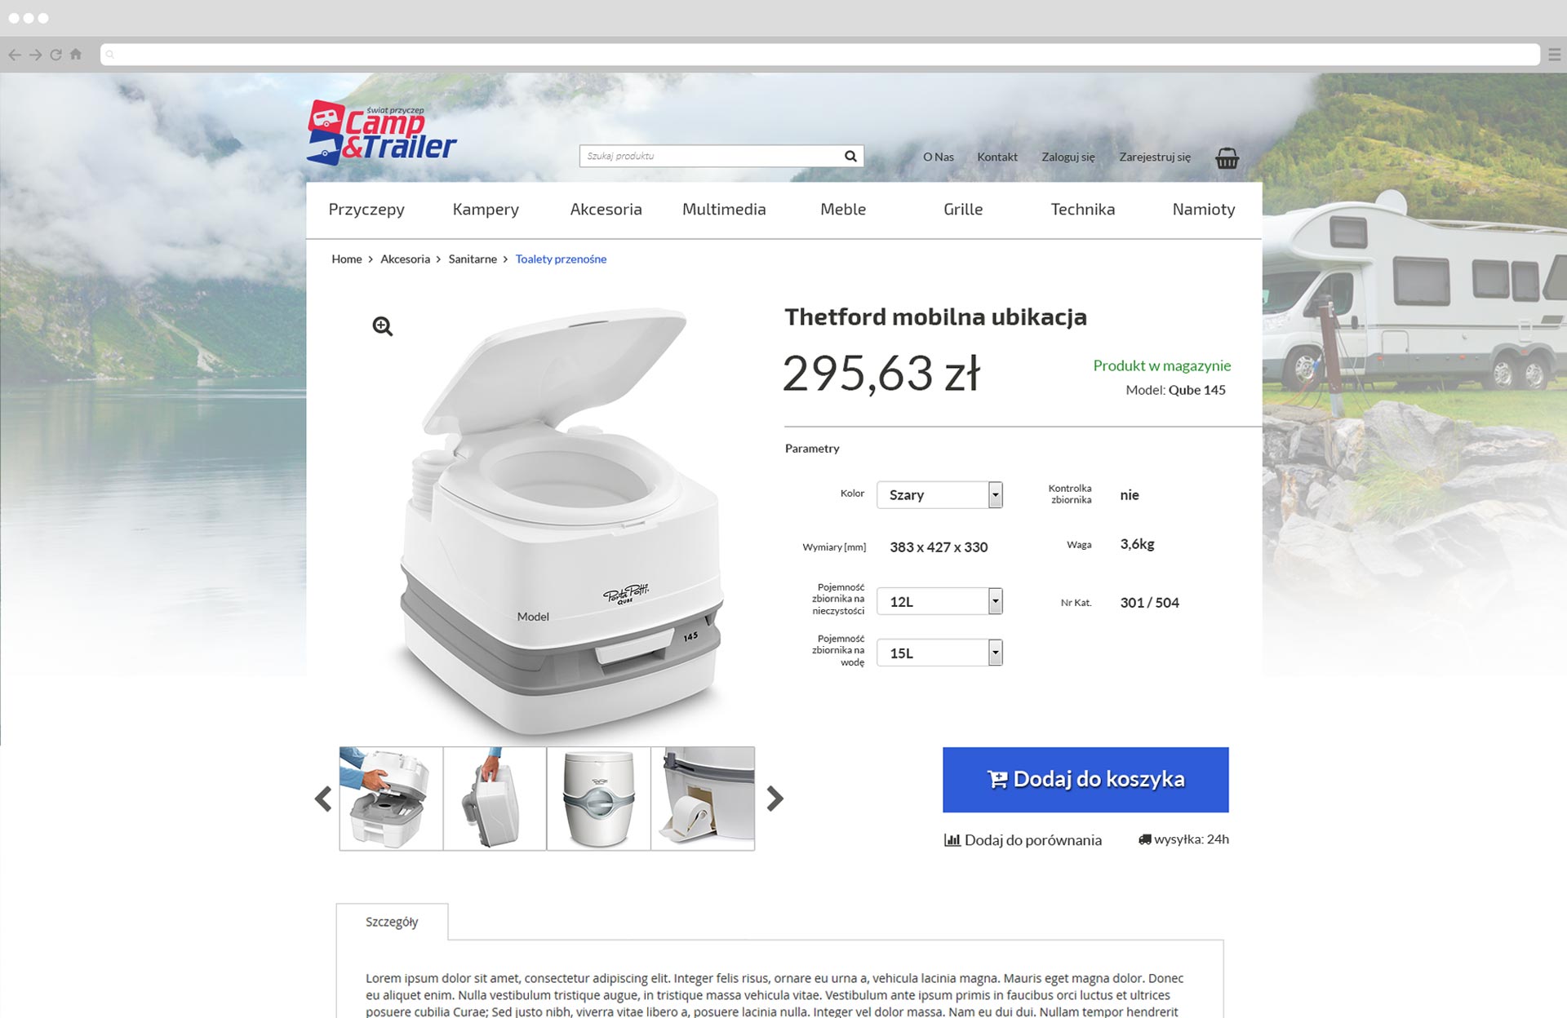Click the wysyłka: 24h shipping text
Screen dimensions: 1567x1018
point(1183,839)
